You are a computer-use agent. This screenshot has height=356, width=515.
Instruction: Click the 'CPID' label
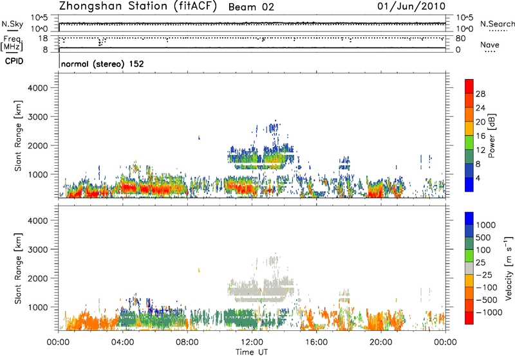tap(14, 61)
